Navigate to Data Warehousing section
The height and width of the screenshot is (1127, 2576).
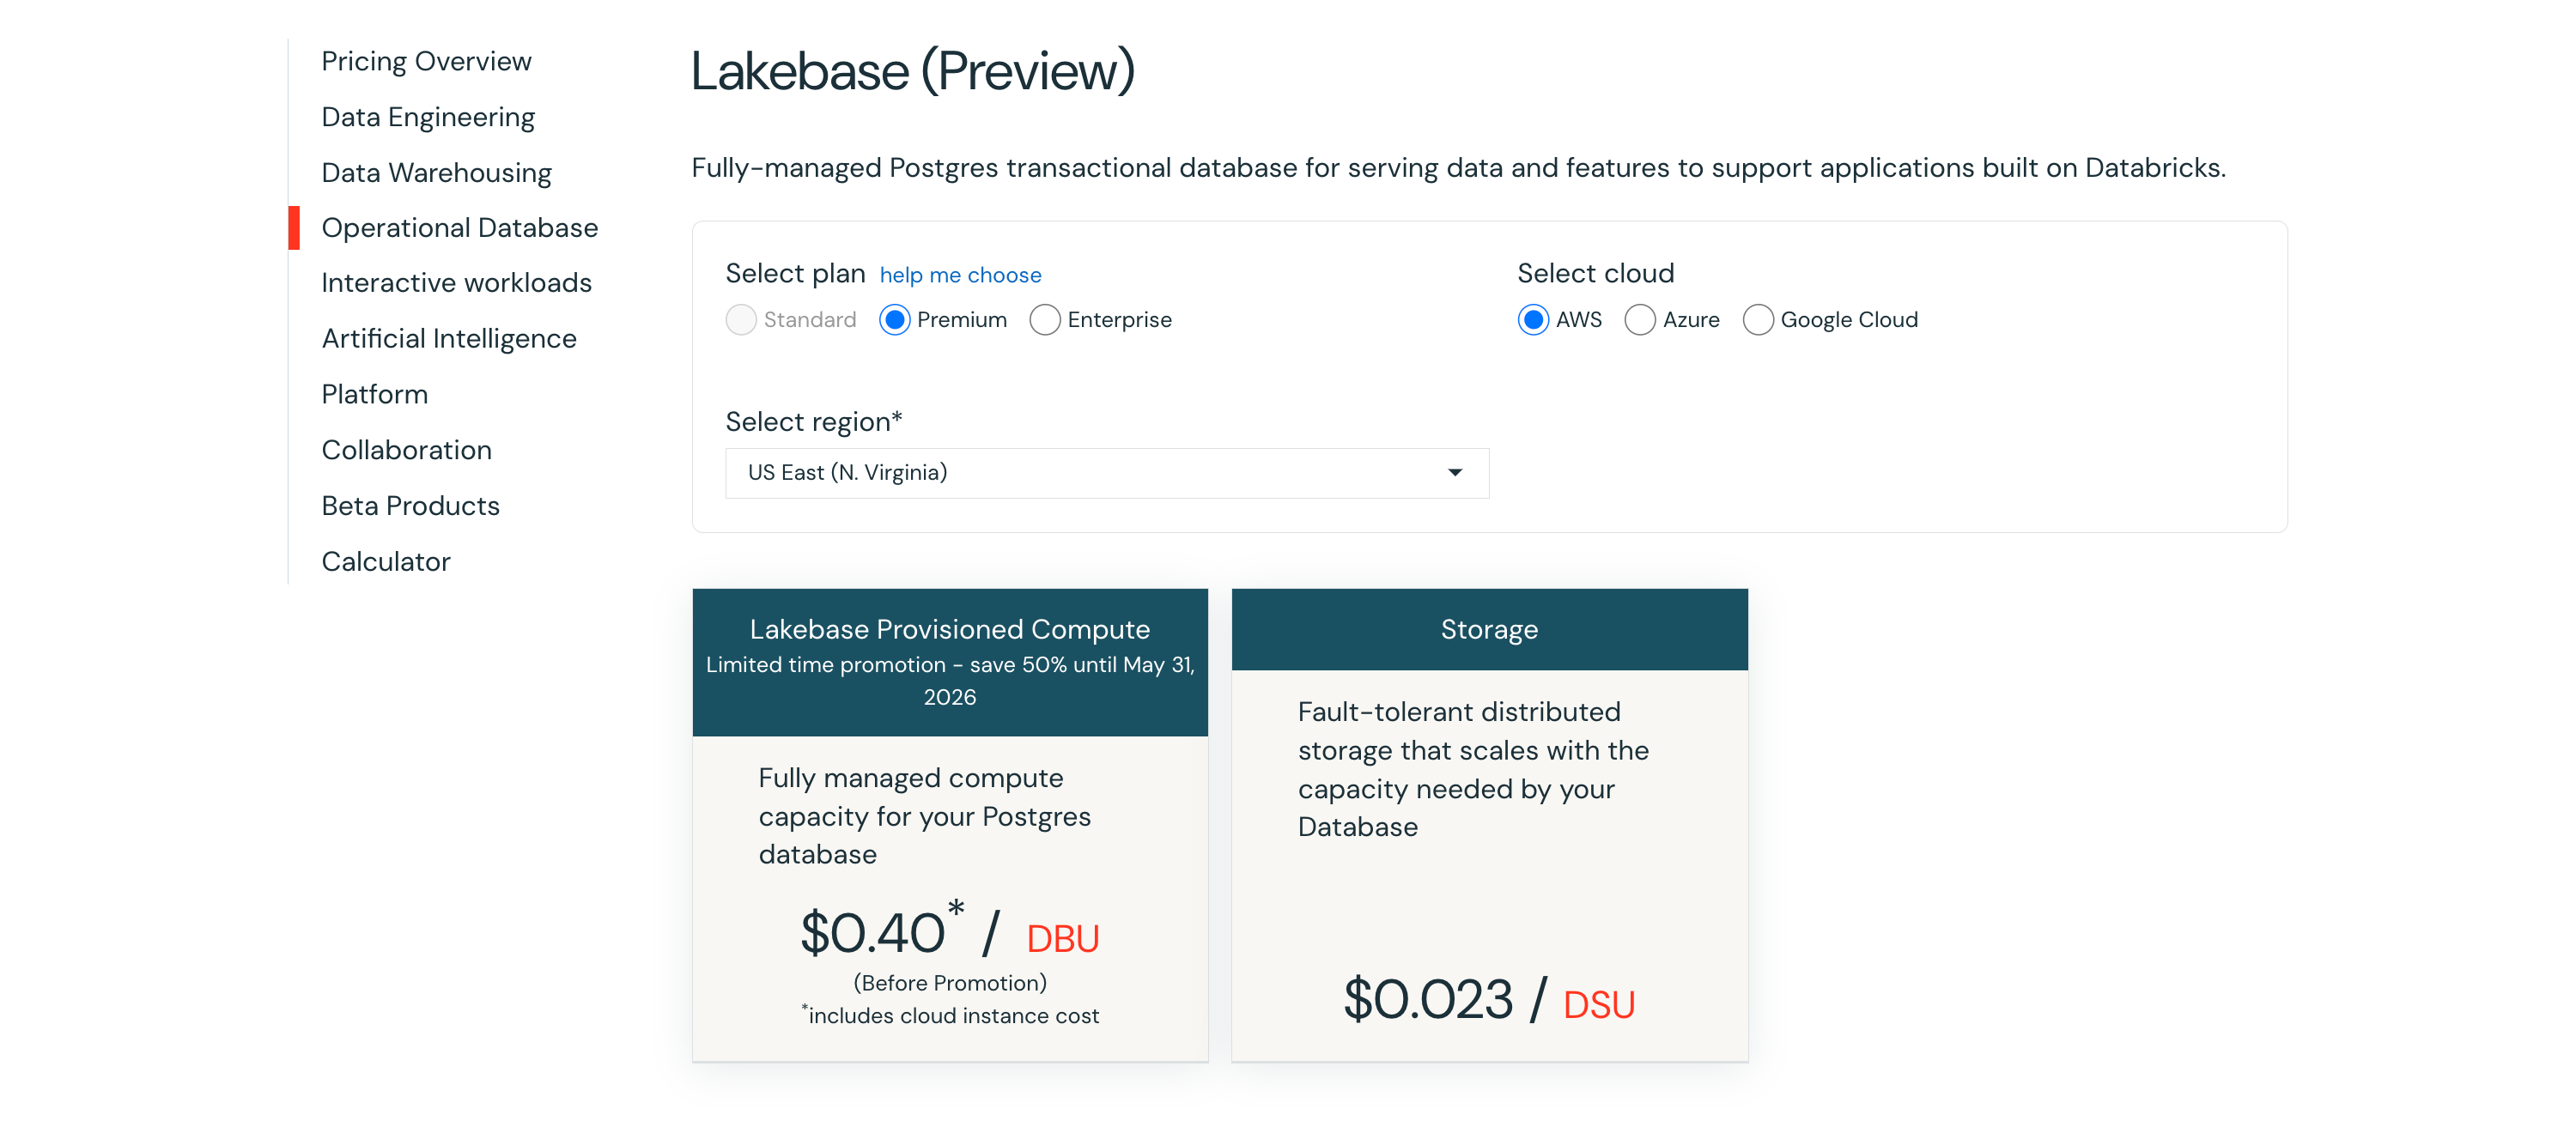[x=436, y=173]
